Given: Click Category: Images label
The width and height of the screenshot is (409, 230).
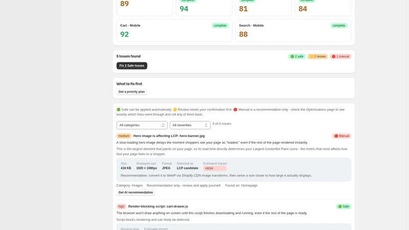Looking at the screenshot, I should pyautogui.click(x=129, y=186).
